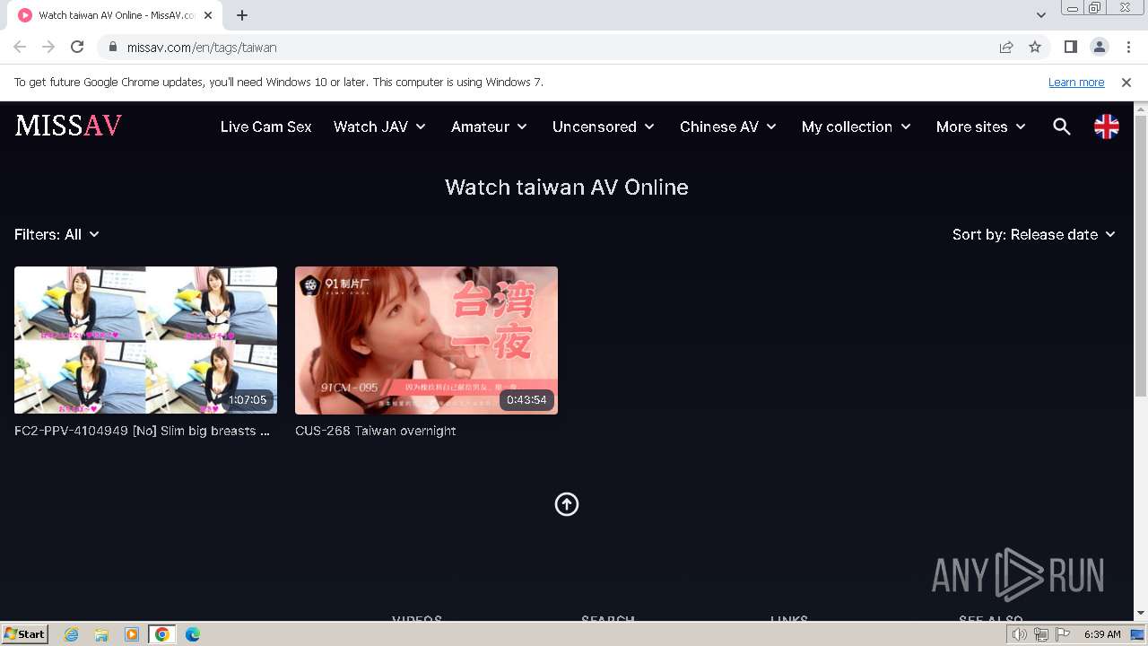Click the scroll-to-top arrow button
The height and width of the screenshot is (646, 1148).
pyautogui.click(x=567, y=504)
